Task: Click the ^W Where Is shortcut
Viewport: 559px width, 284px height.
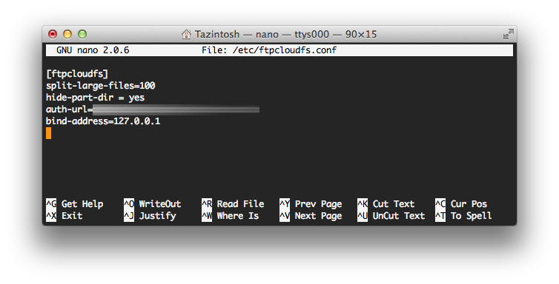Action: pos(231,216)
